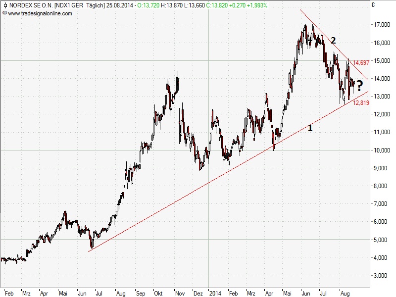Image resolution: width=396 pixels, height=297 pixels.
Task: Click the euro currency symbol on axis
Action: (373, 5)
